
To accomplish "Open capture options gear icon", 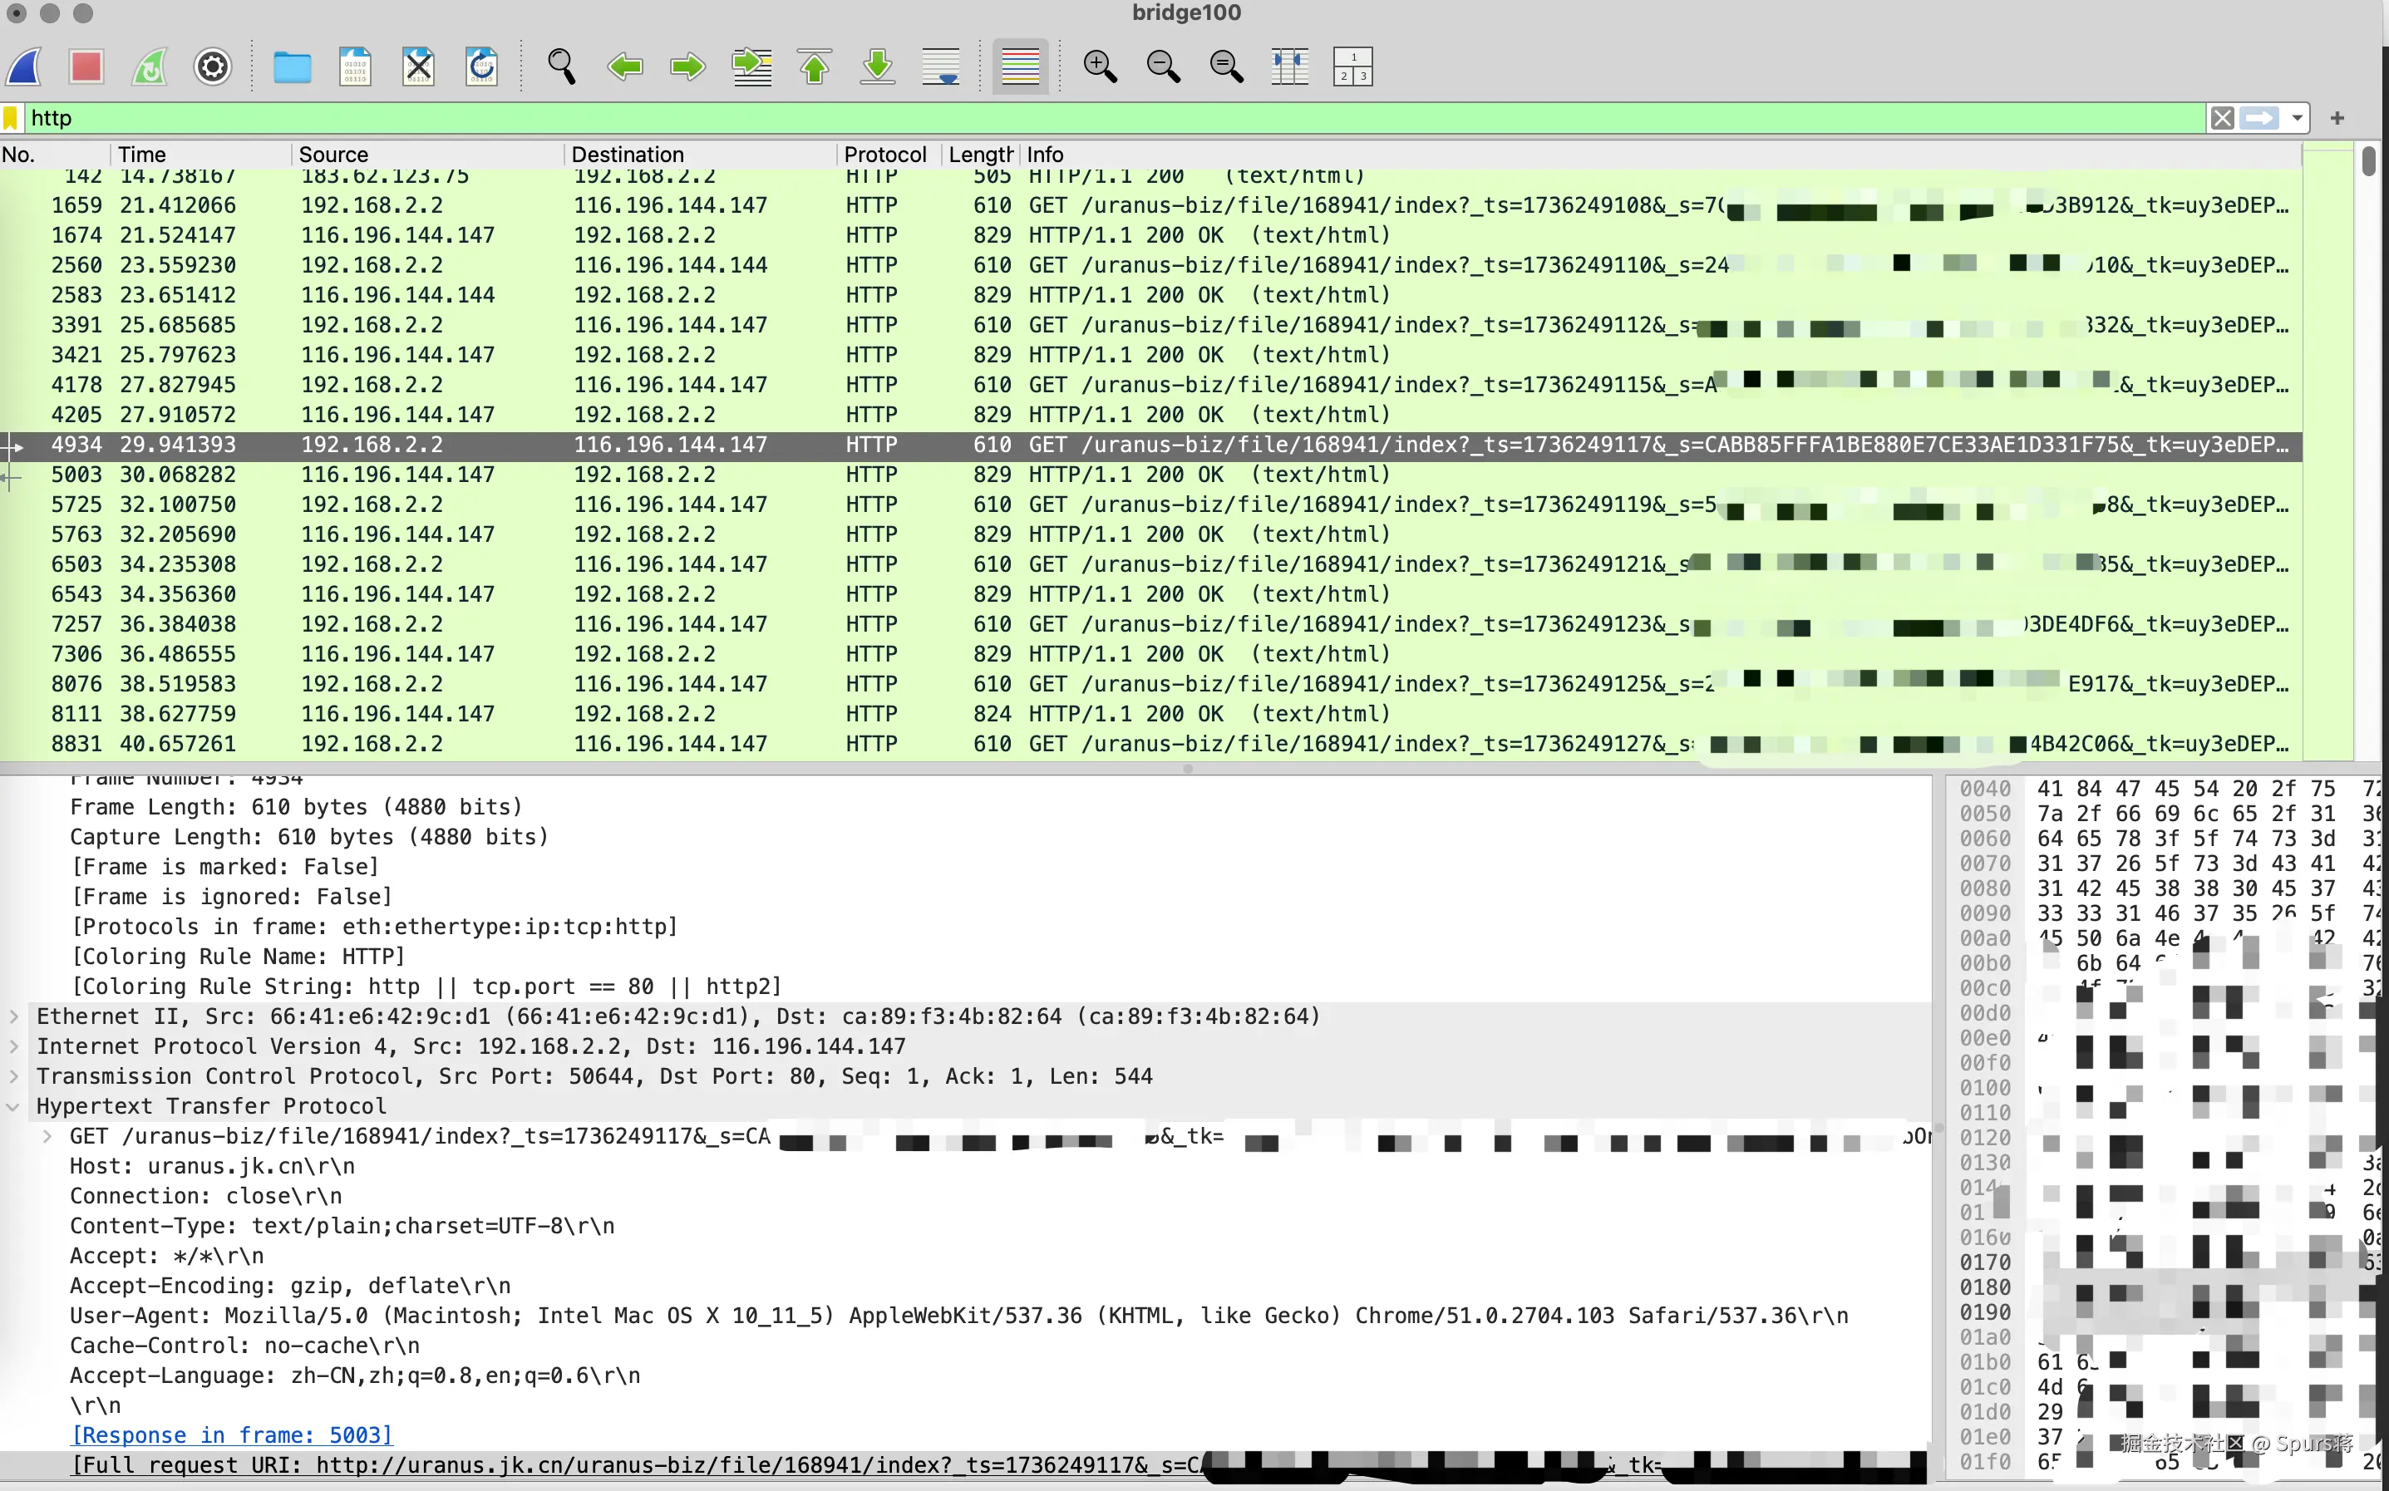I will click(x=213, y=67).
